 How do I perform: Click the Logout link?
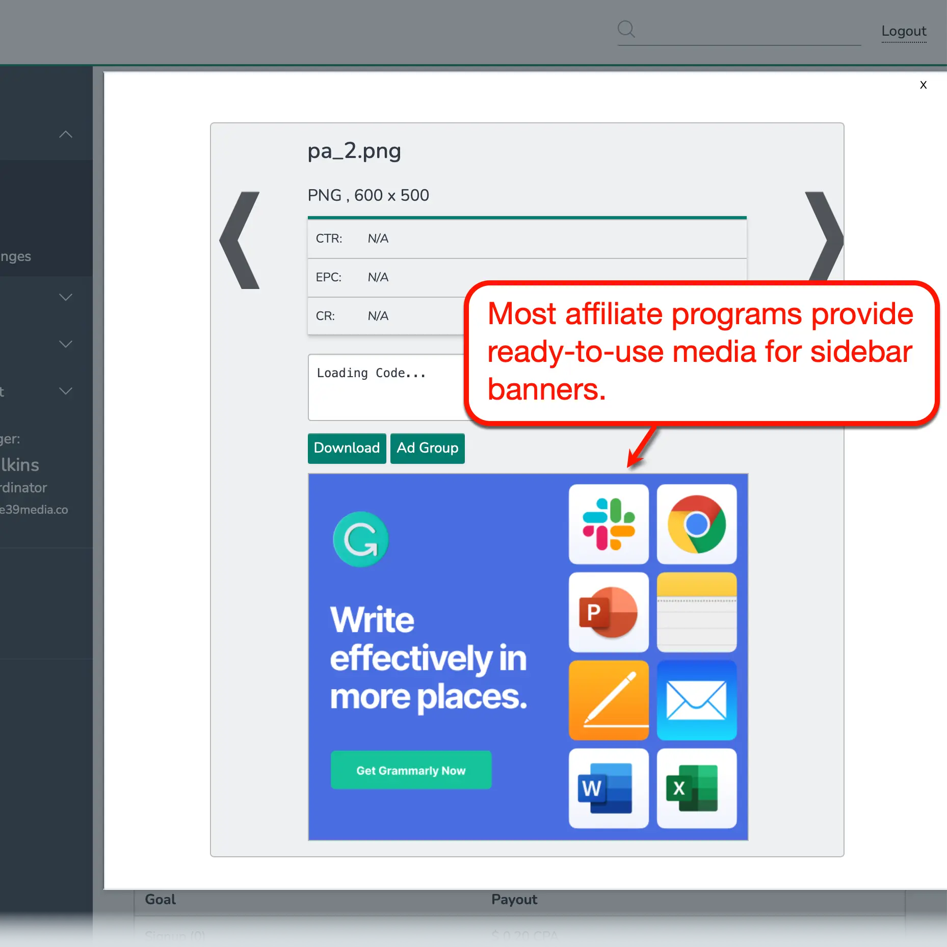coord(904,31)
